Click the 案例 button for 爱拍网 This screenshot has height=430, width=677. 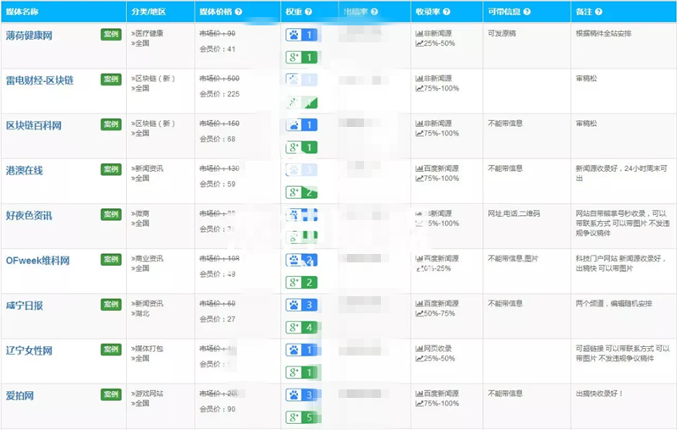click(111, 394)
